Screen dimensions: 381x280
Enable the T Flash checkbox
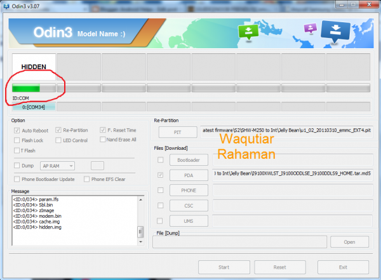click(x=17, y=150)
